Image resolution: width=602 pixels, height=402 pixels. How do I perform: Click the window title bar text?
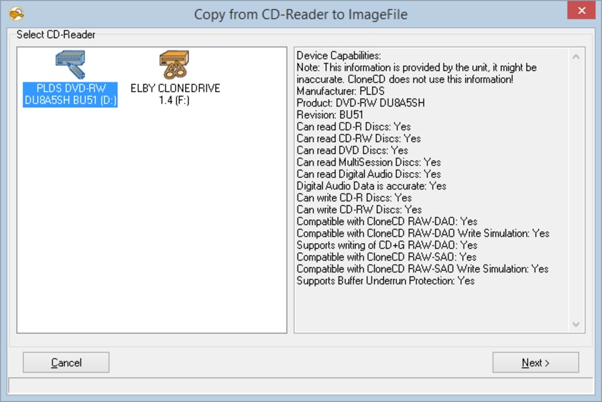pos(300,14)
